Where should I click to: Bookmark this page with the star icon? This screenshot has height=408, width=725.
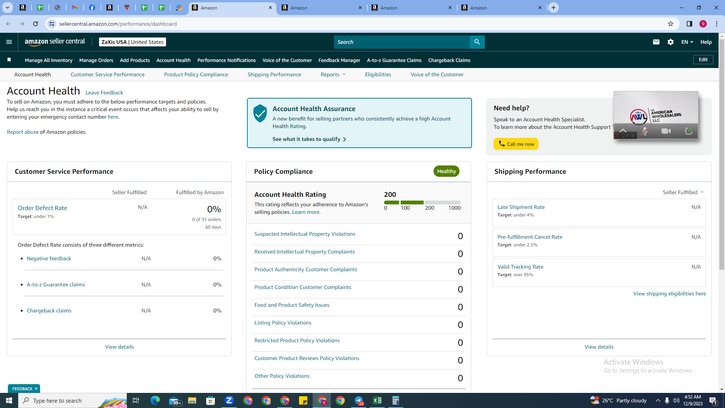click(671, 24)
